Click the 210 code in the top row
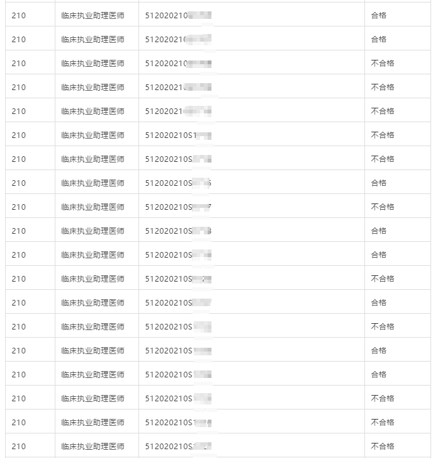The width and height of the screenshot is (433, 458). 19,15
